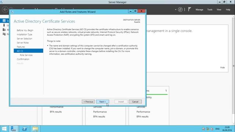The width and height of the screenshot is (235, 132).
Task: Click the DESTINATION SERVER RootCA label
Action: [x=131, y=21]
